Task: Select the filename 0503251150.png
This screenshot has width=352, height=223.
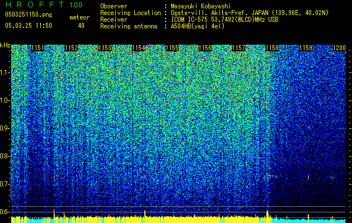Action: tap(29, 14)
